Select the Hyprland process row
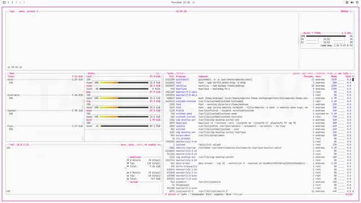Screen dimensions: 361x203 (258, 89)
